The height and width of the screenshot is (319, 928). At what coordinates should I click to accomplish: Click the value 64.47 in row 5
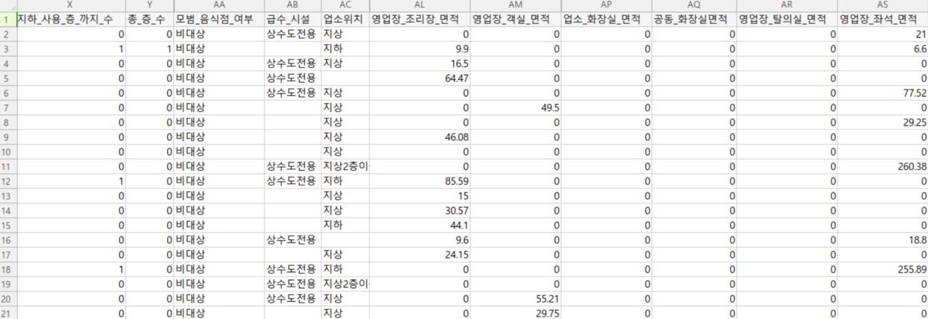457,78
